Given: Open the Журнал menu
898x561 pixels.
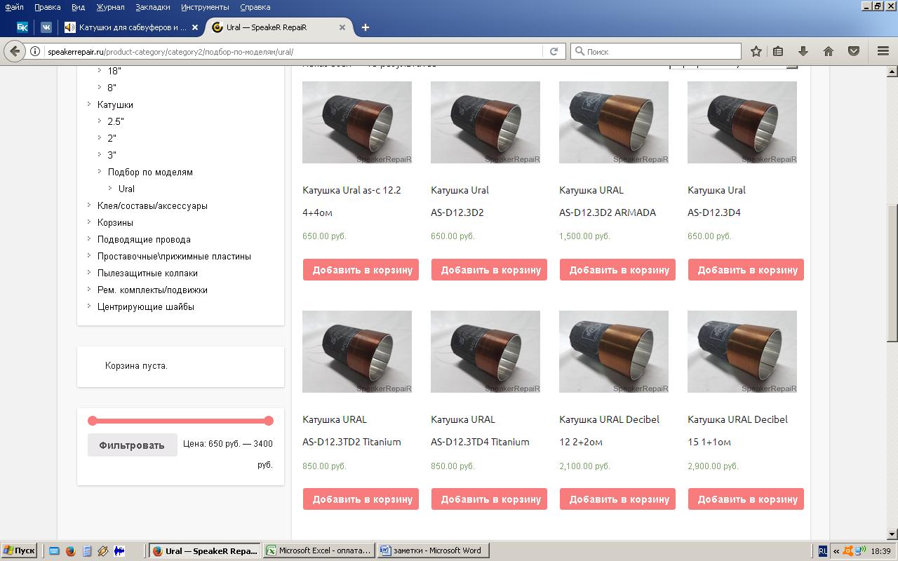Looking at the screenshot, I should [x=110, y=7].
